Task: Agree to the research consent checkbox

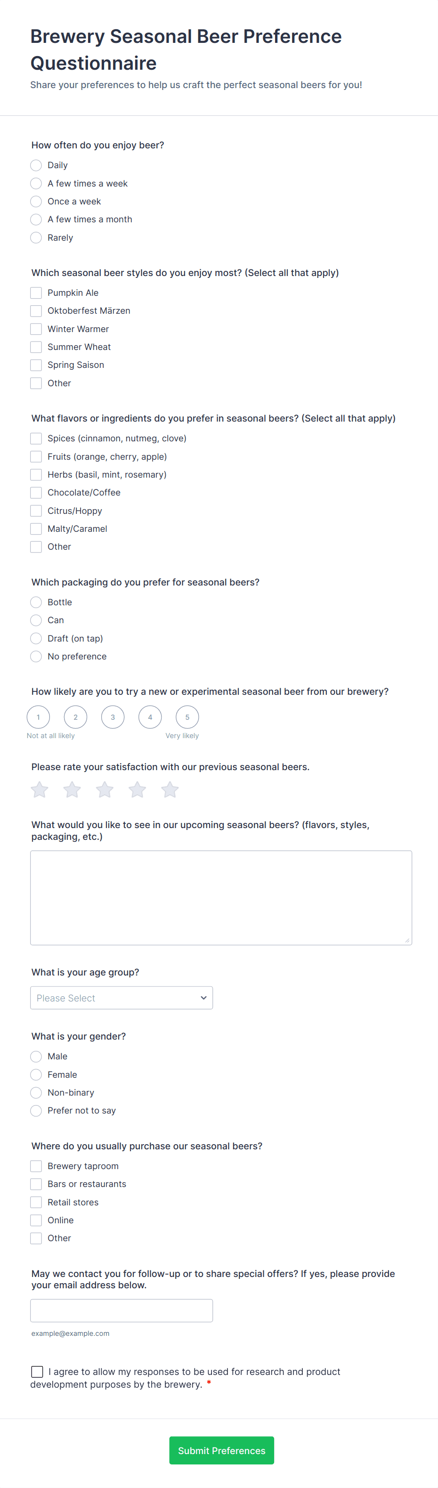Action: click(x=37, y=1372)
